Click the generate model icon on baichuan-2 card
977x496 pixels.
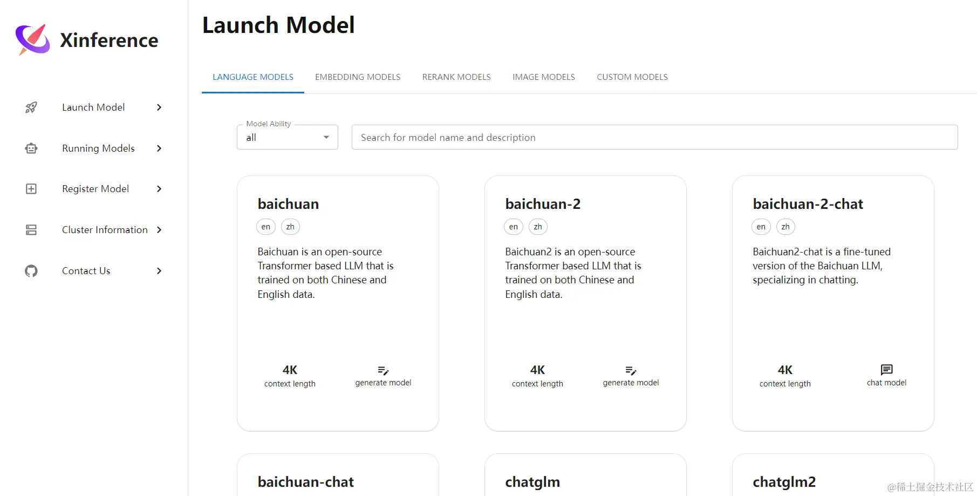[631, 370]
